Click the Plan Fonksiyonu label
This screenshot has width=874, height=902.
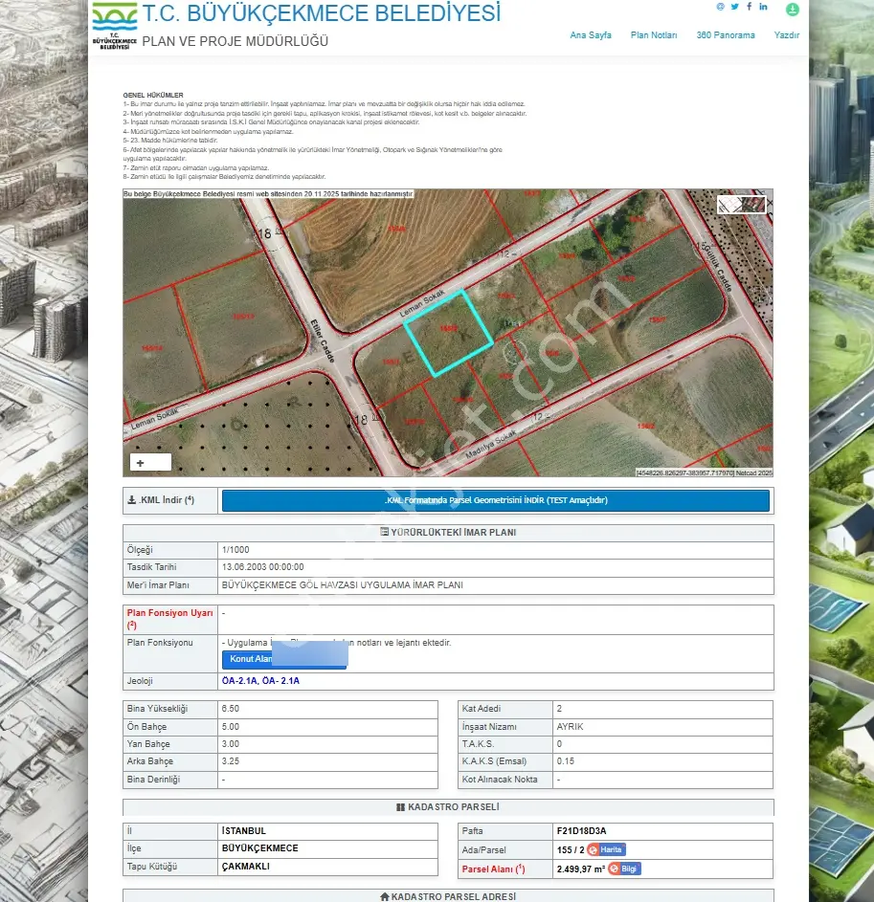160,643
